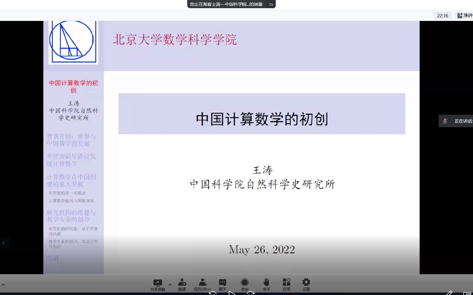Open the 共享屏幕 share screen option
This screenshot has height=295, width=473.
coord(158,285)
